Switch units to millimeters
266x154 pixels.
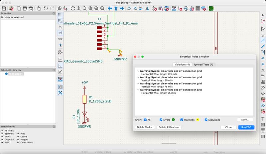tap(60, 39)
